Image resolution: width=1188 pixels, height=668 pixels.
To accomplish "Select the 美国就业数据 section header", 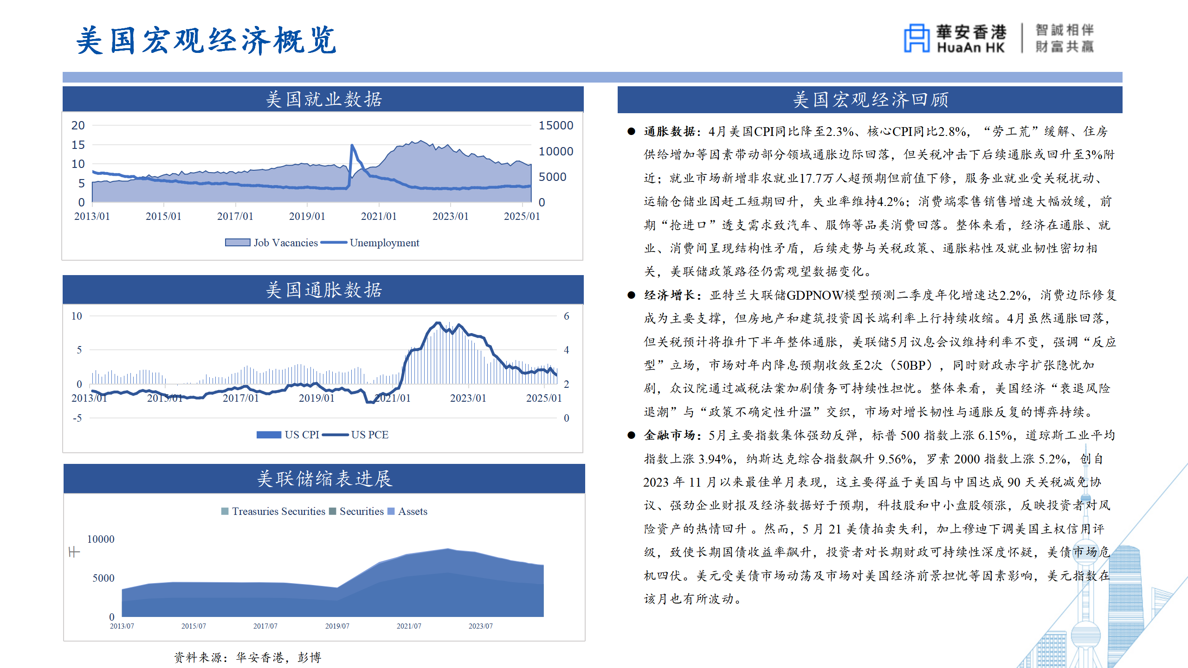I will 323,99.
